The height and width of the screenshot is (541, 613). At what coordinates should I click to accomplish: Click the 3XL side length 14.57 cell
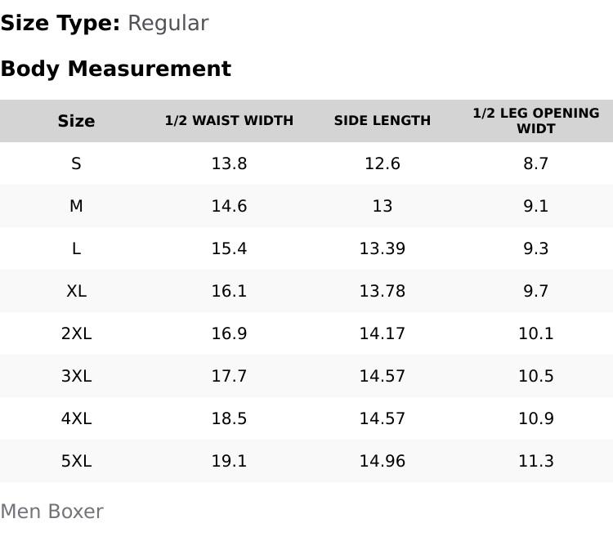coord(382,376)
